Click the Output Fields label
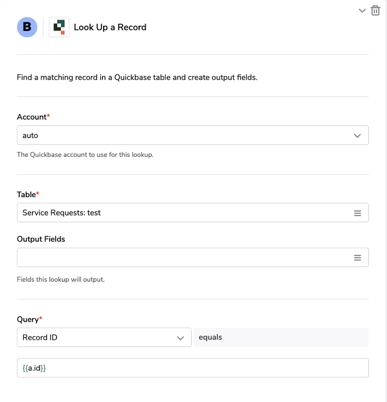 tap(41, 239)
